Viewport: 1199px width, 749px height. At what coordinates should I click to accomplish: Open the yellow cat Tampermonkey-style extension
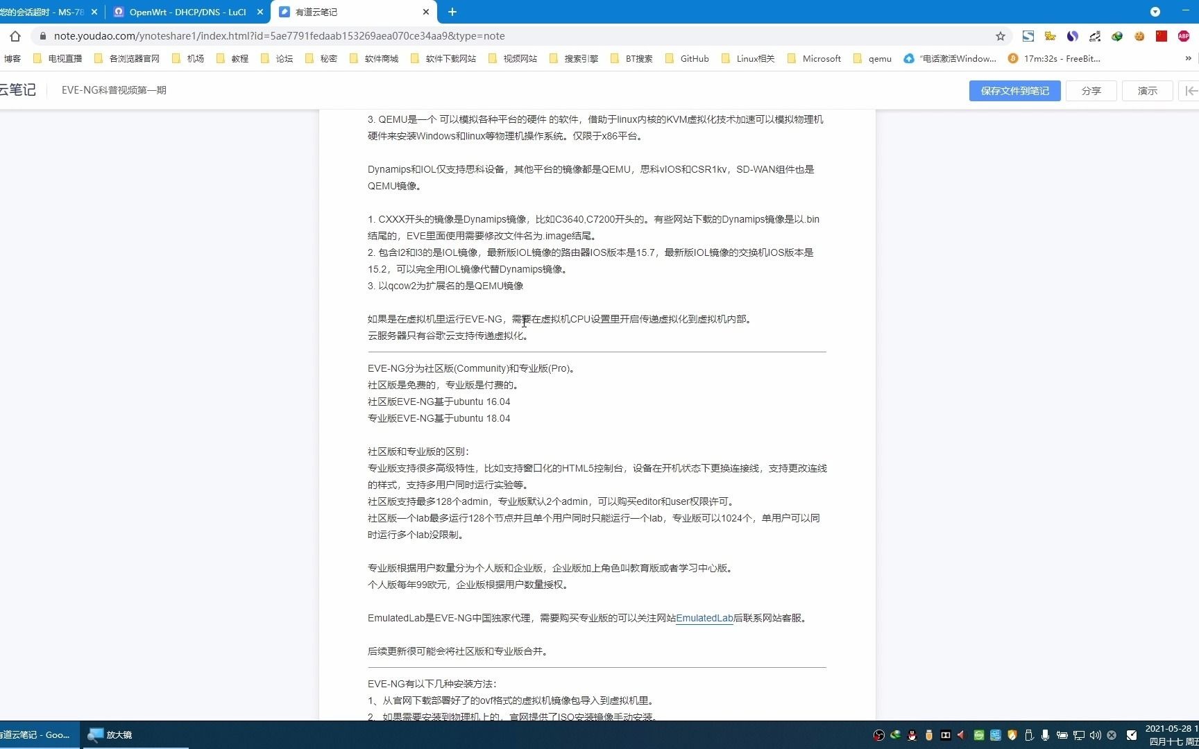point(1051,36)
